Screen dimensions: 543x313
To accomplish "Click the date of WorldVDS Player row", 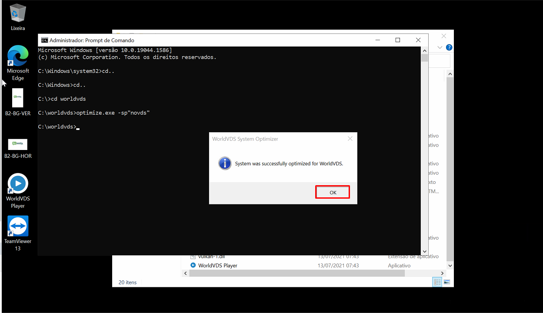I will (338, 265).
